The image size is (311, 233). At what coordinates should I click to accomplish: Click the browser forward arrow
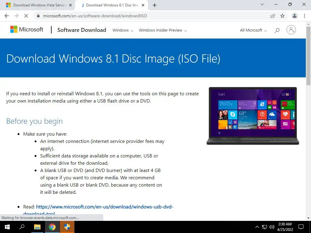[x=16, y=16]
